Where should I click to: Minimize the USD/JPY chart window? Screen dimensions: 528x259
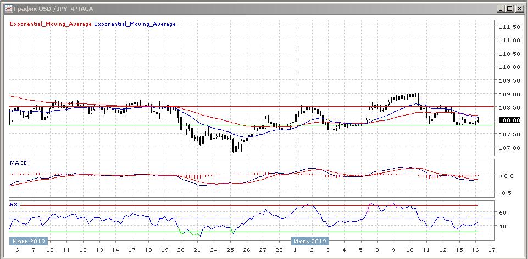pos(501,8)
